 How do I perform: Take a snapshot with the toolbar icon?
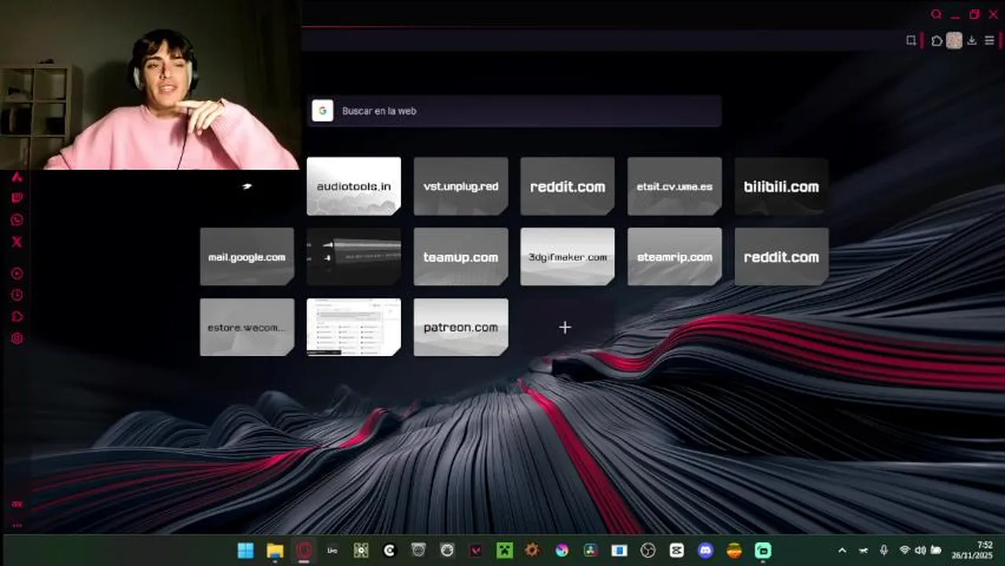click(911, 41)
